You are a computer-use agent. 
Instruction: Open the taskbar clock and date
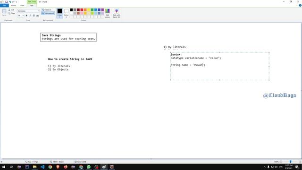[x=288, y=167]
